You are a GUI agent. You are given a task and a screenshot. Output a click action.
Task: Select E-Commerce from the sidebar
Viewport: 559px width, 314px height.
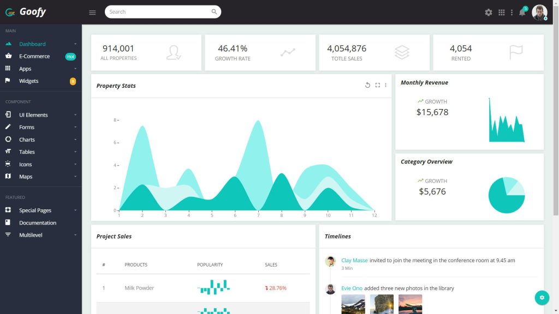pos(34,56)
